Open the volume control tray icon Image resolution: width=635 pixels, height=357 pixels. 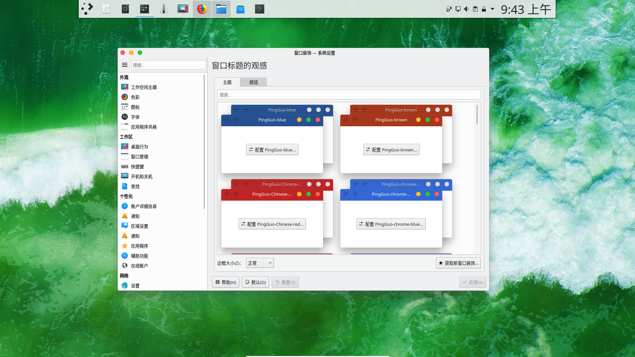click(x=466, y=9)
